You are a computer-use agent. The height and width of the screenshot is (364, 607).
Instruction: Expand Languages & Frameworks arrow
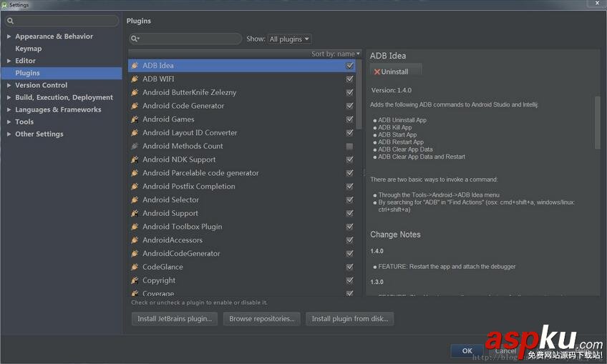pos(9,110)
